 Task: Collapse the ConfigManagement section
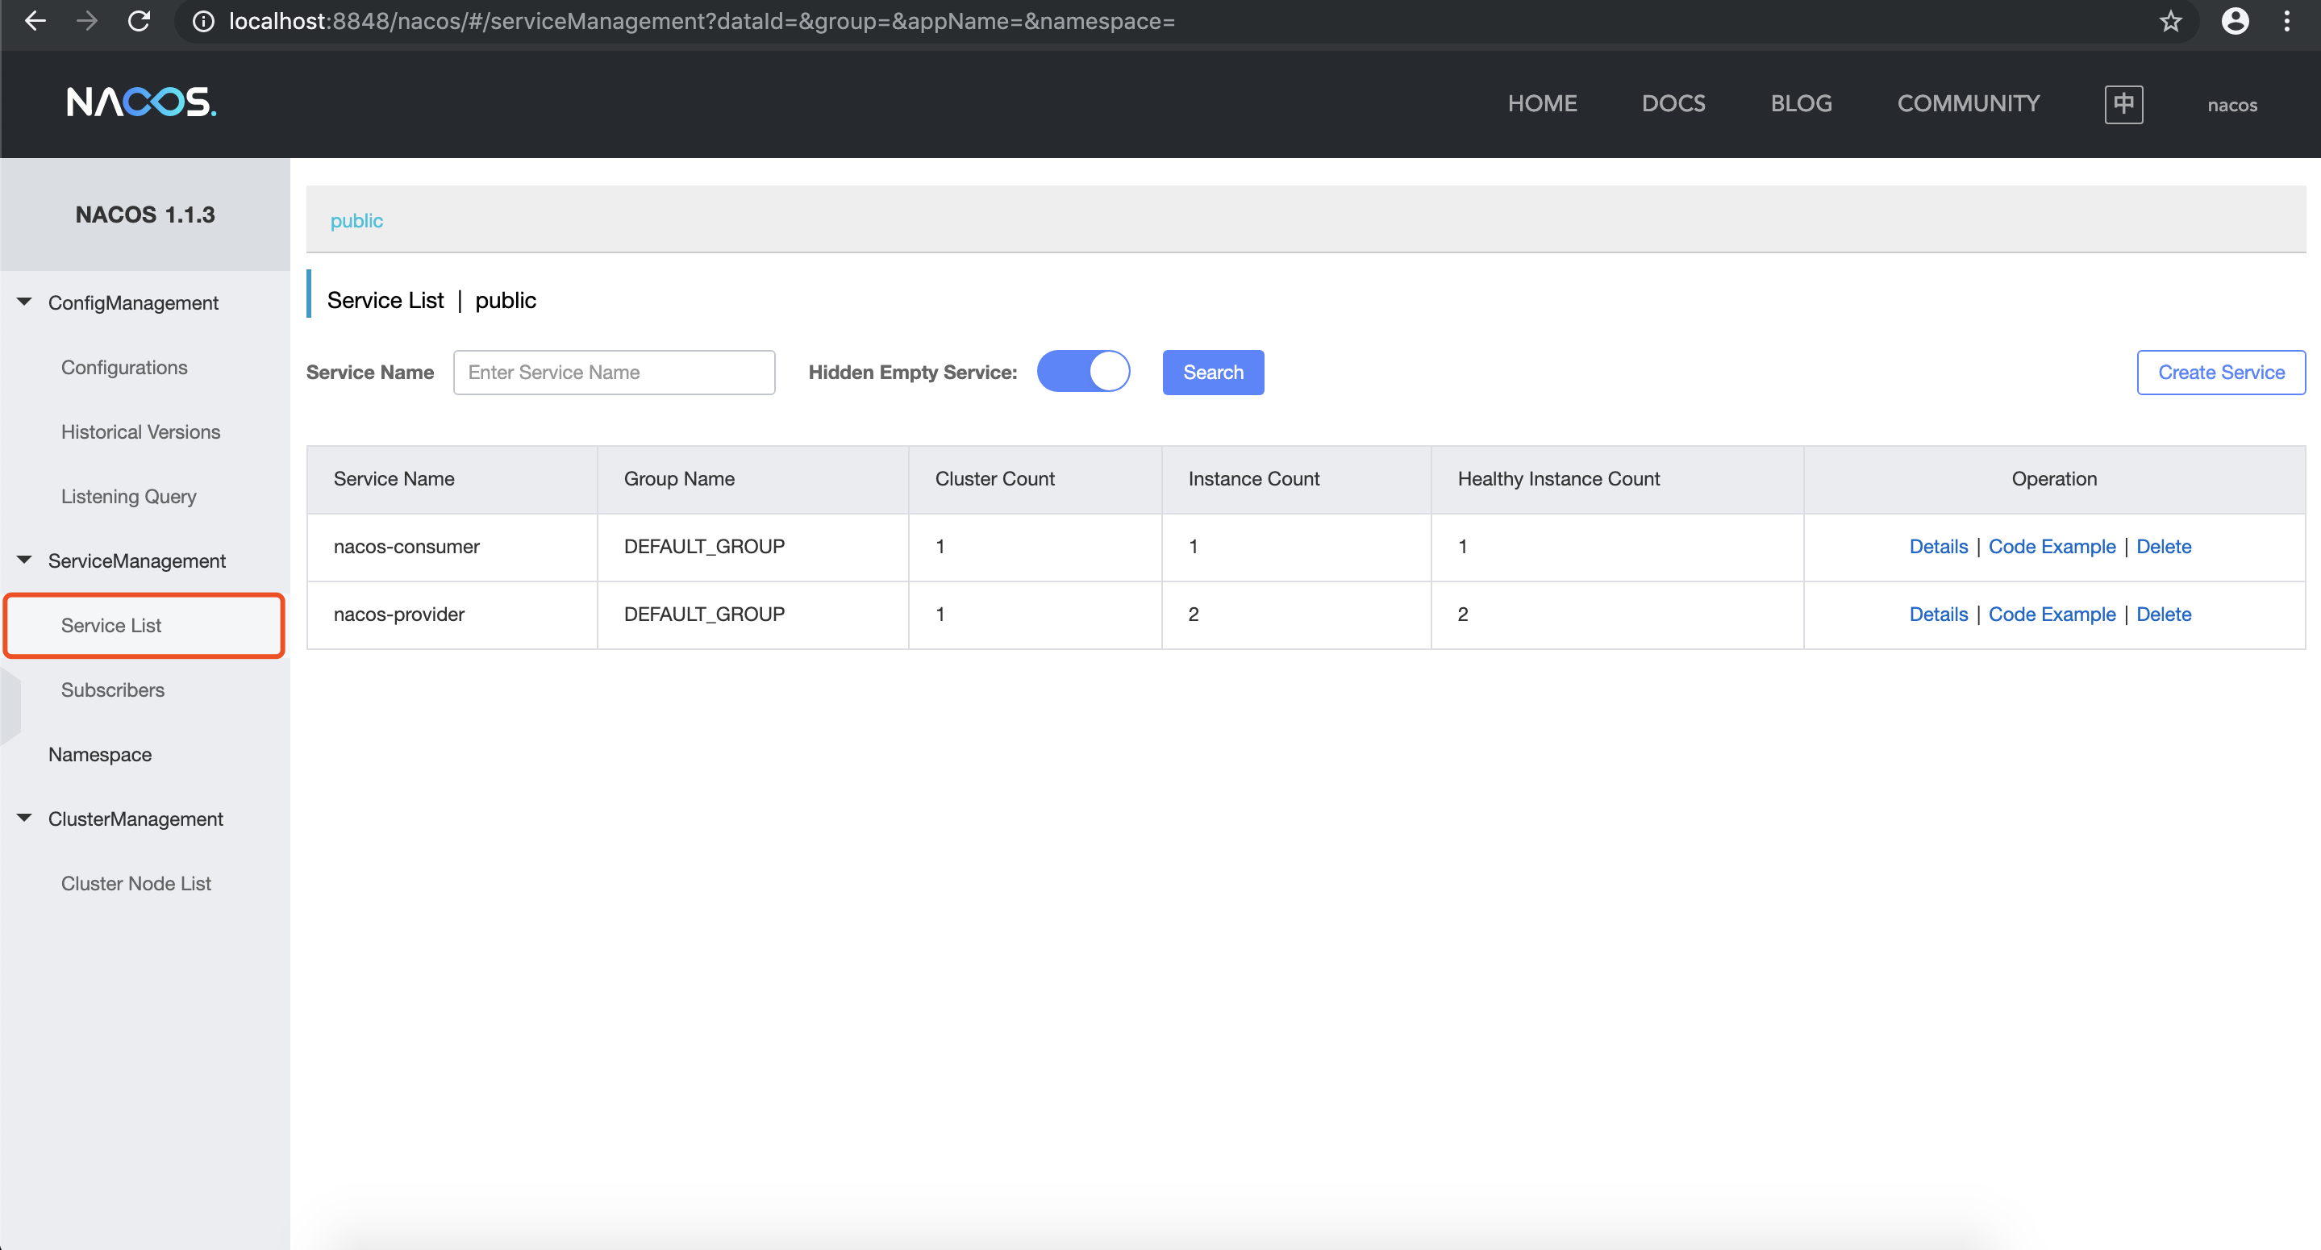pos(25,302)
